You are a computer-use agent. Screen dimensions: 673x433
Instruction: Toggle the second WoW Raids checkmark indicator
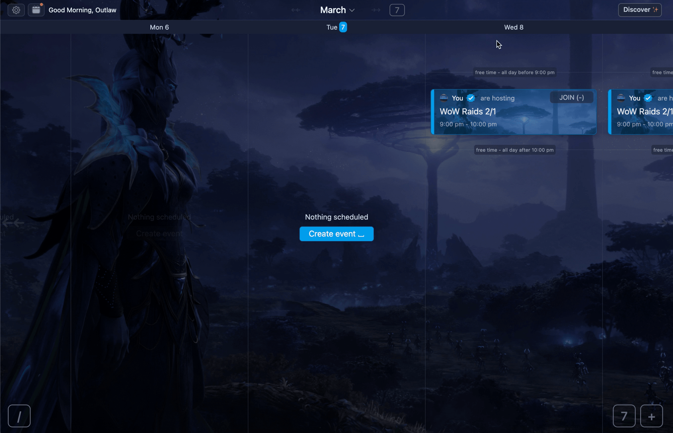click(x=648, y=98)
